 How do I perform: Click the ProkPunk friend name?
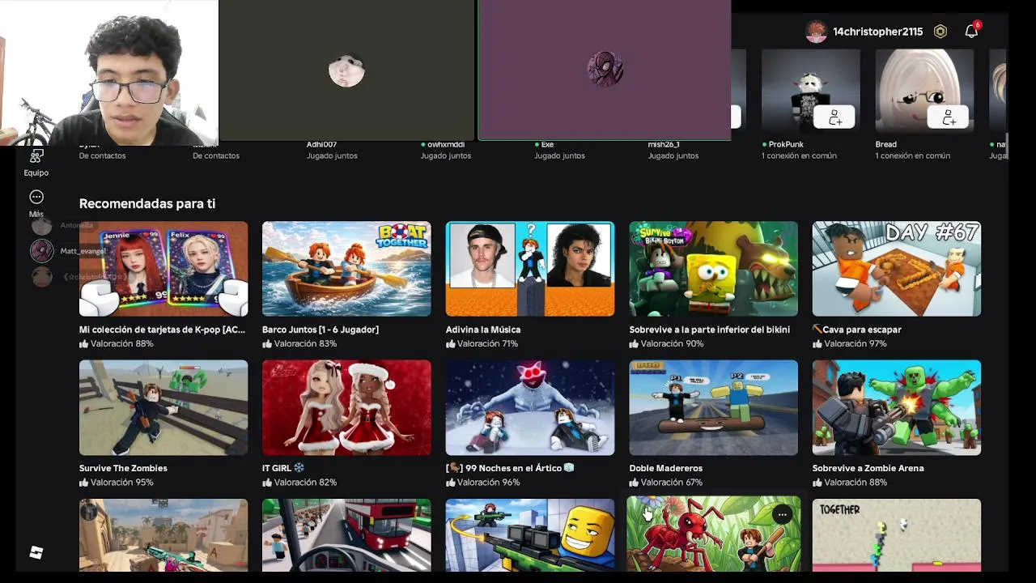786,144
